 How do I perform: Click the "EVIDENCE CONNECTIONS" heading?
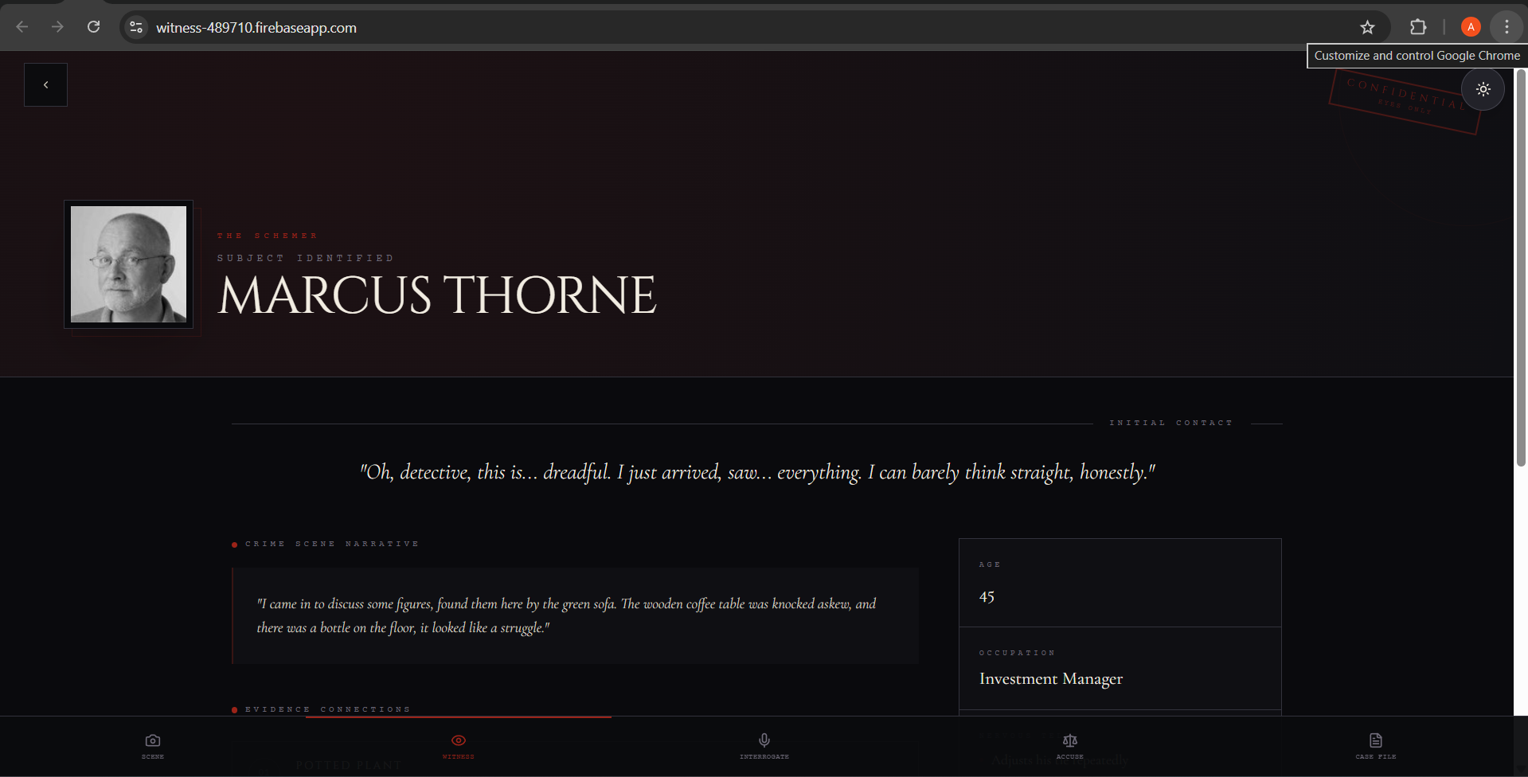point(328,709)
